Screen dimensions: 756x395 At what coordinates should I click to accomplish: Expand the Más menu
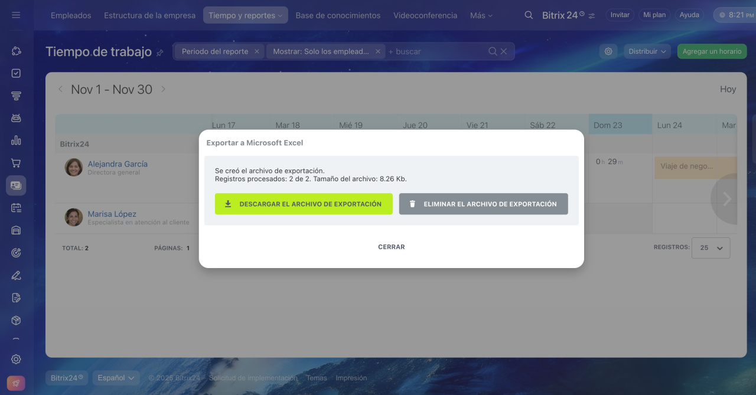click(481, 15)
